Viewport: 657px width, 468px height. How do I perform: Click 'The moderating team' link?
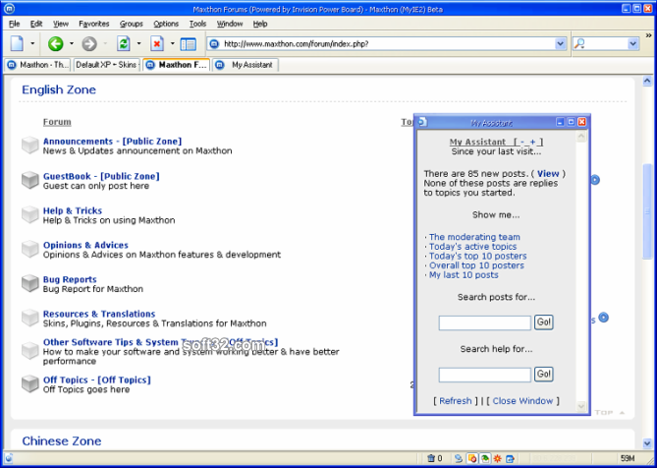[x=474, y=237]
